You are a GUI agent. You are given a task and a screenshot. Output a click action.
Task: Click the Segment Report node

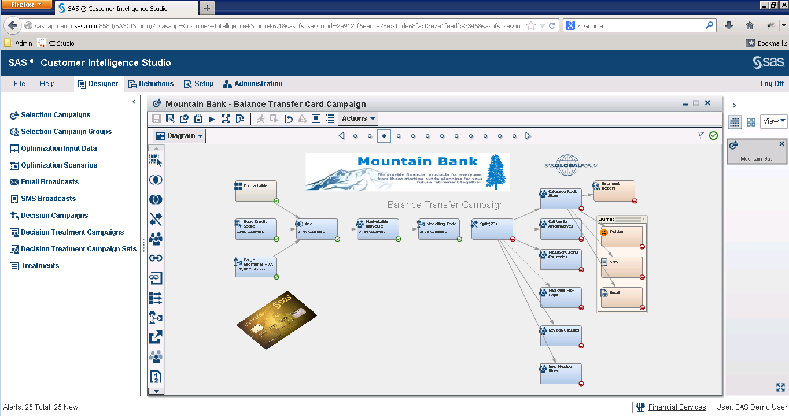tap(614, 191)
